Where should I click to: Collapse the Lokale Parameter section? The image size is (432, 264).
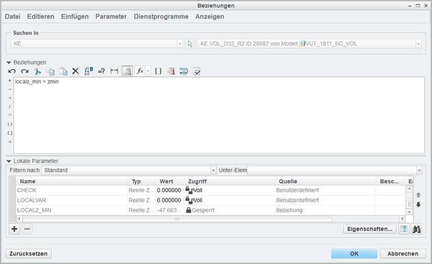[9, 162]
